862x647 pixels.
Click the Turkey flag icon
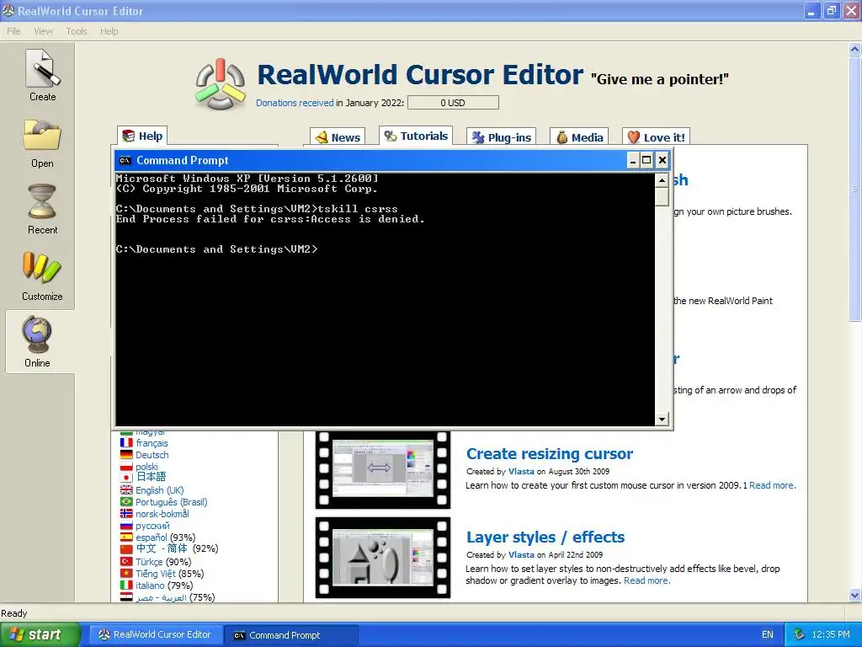tap(126, 562)
